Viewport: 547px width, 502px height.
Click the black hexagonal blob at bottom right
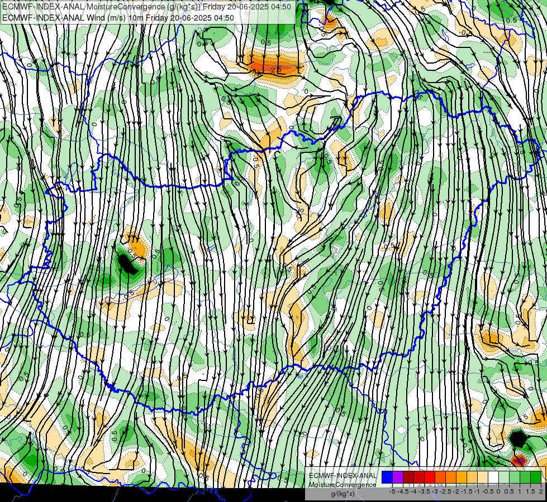(518, 438)
